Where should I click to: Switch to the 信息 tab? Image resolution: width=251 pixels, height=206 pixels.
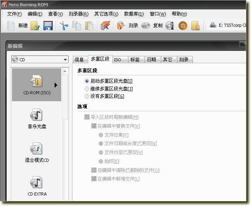[x=80, y=60]
